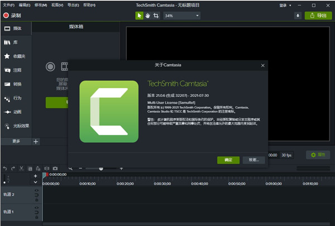
Task: Open the 34% canvas zoom dropdown
Action: 181,16
